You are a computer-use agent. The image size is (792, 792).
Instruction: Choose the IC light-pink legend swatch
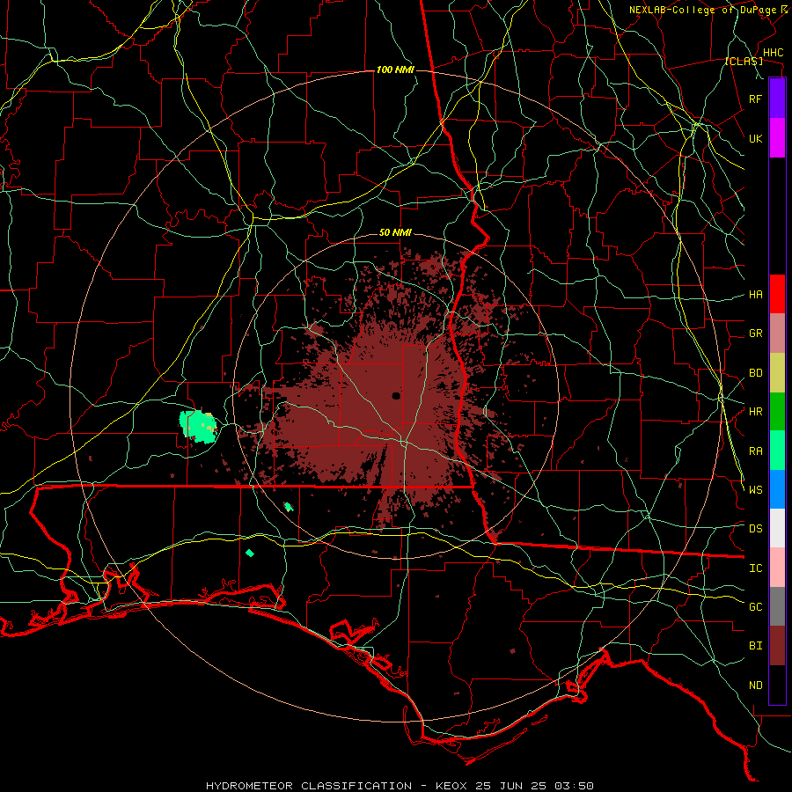point(777,568)
